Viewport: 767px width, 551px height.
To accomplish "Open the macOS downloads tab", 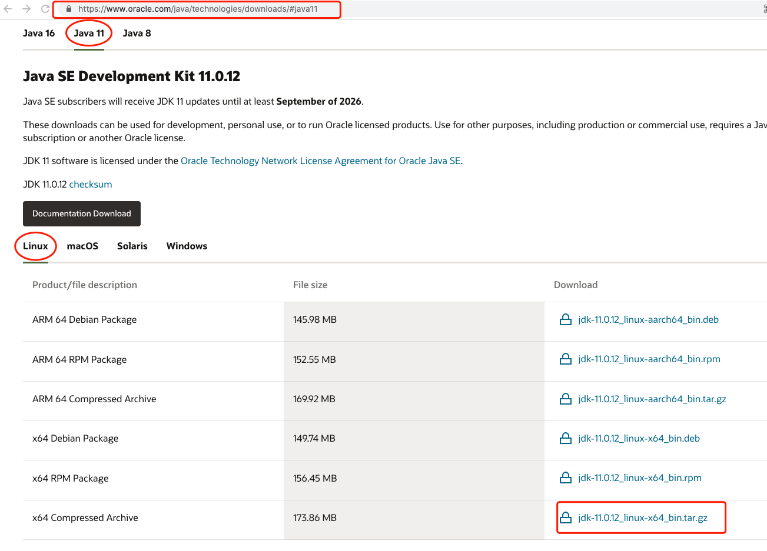I will [82, 246].
